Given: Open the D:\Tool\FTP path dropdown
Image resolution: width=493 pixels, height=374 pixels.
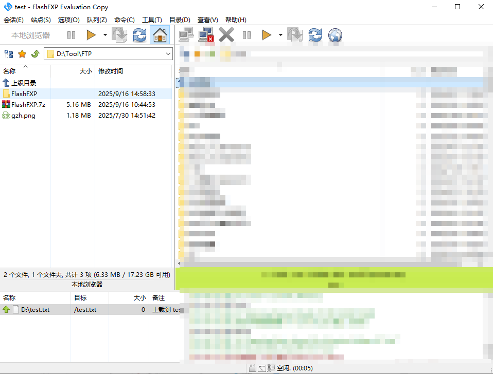Looking at the screenshot, I should point(168,54).
